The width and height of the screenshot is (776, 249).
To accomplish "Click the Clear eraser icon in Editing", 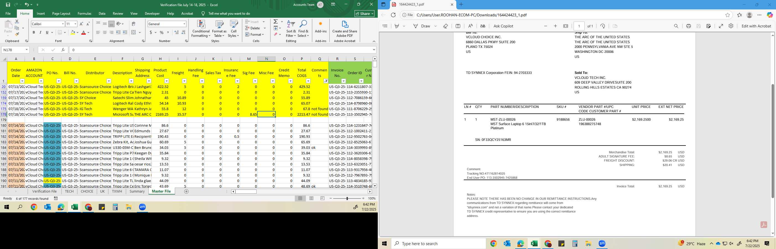I will 276,34.
